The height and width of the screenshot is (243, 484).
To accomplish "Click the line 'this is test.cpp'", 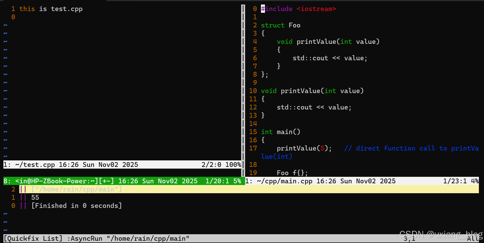I will click(51, 9).
